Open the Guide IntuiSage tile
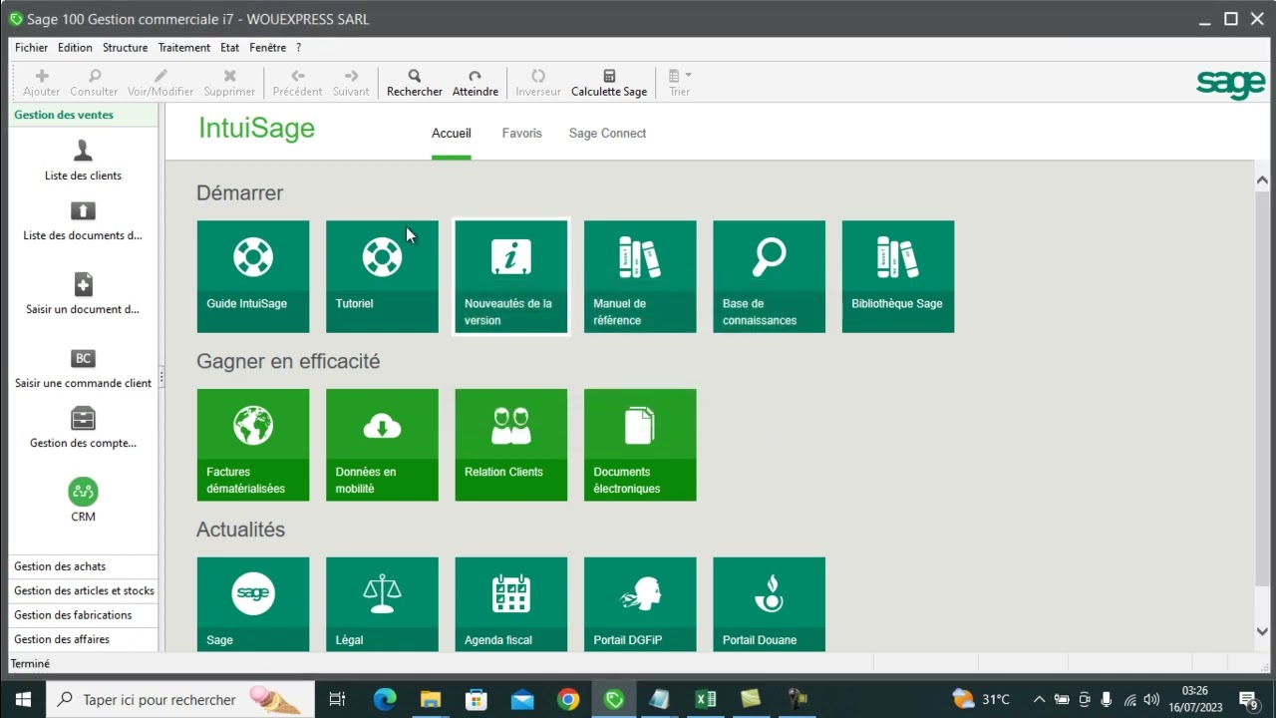The height and width of the screenshot is (718, 1276). [253, 276]
